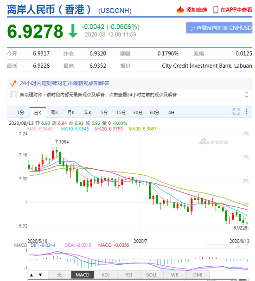Switch to the 年K chart tab
Viewport: 255px width, 281px height.
[88, 113]
